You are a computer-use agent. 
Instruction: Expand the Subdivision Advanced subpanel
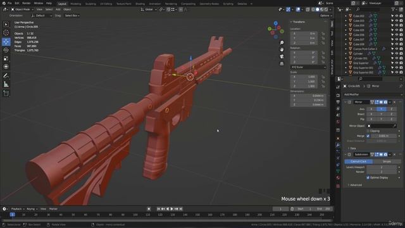[x=355, y=185]
